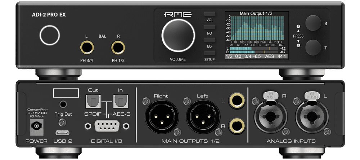Click the Center Pin + power spec text
This screenshot has height=160, width=360.
37,113
